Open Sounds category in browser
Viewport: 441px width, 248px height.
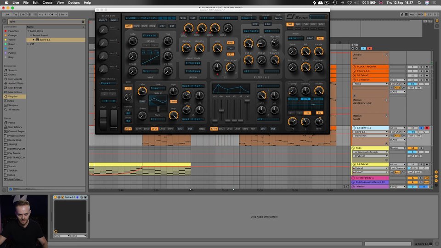click(x=12, y=70)
